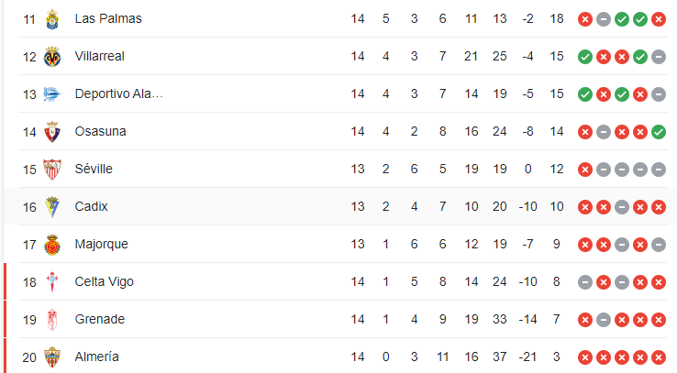Screen dimensions: 677x373
Task: Click the Grenade club crest
Action: (x=52, y=319)
